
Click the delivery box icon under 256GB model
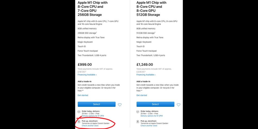pyautogui.click(x=79, y=112)
